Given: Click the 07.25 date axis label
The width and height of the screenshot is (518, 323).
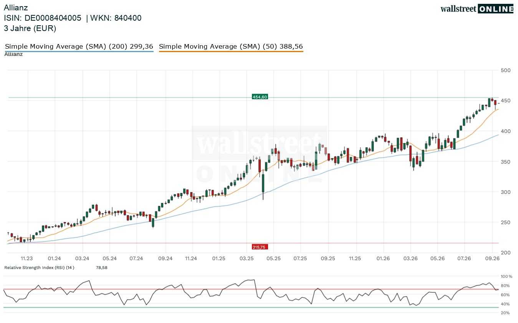Looking at the screenshot, I should (x=300, y=259).
